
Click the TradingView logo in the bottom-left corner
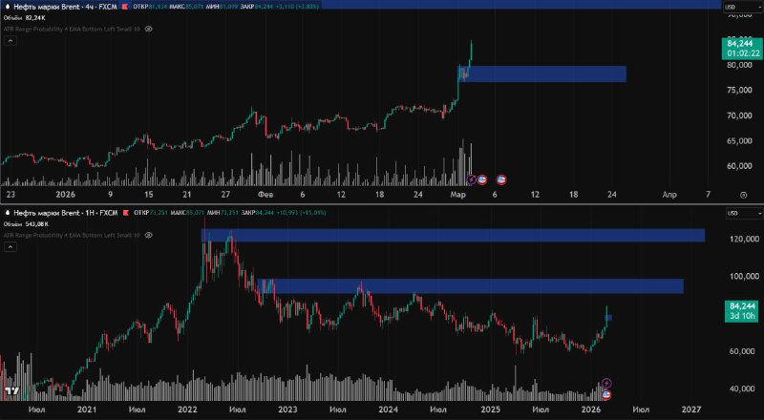(11, 391)
